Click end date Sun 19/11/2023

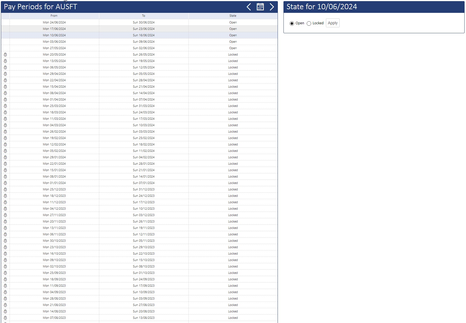click(x=144, y=228)
